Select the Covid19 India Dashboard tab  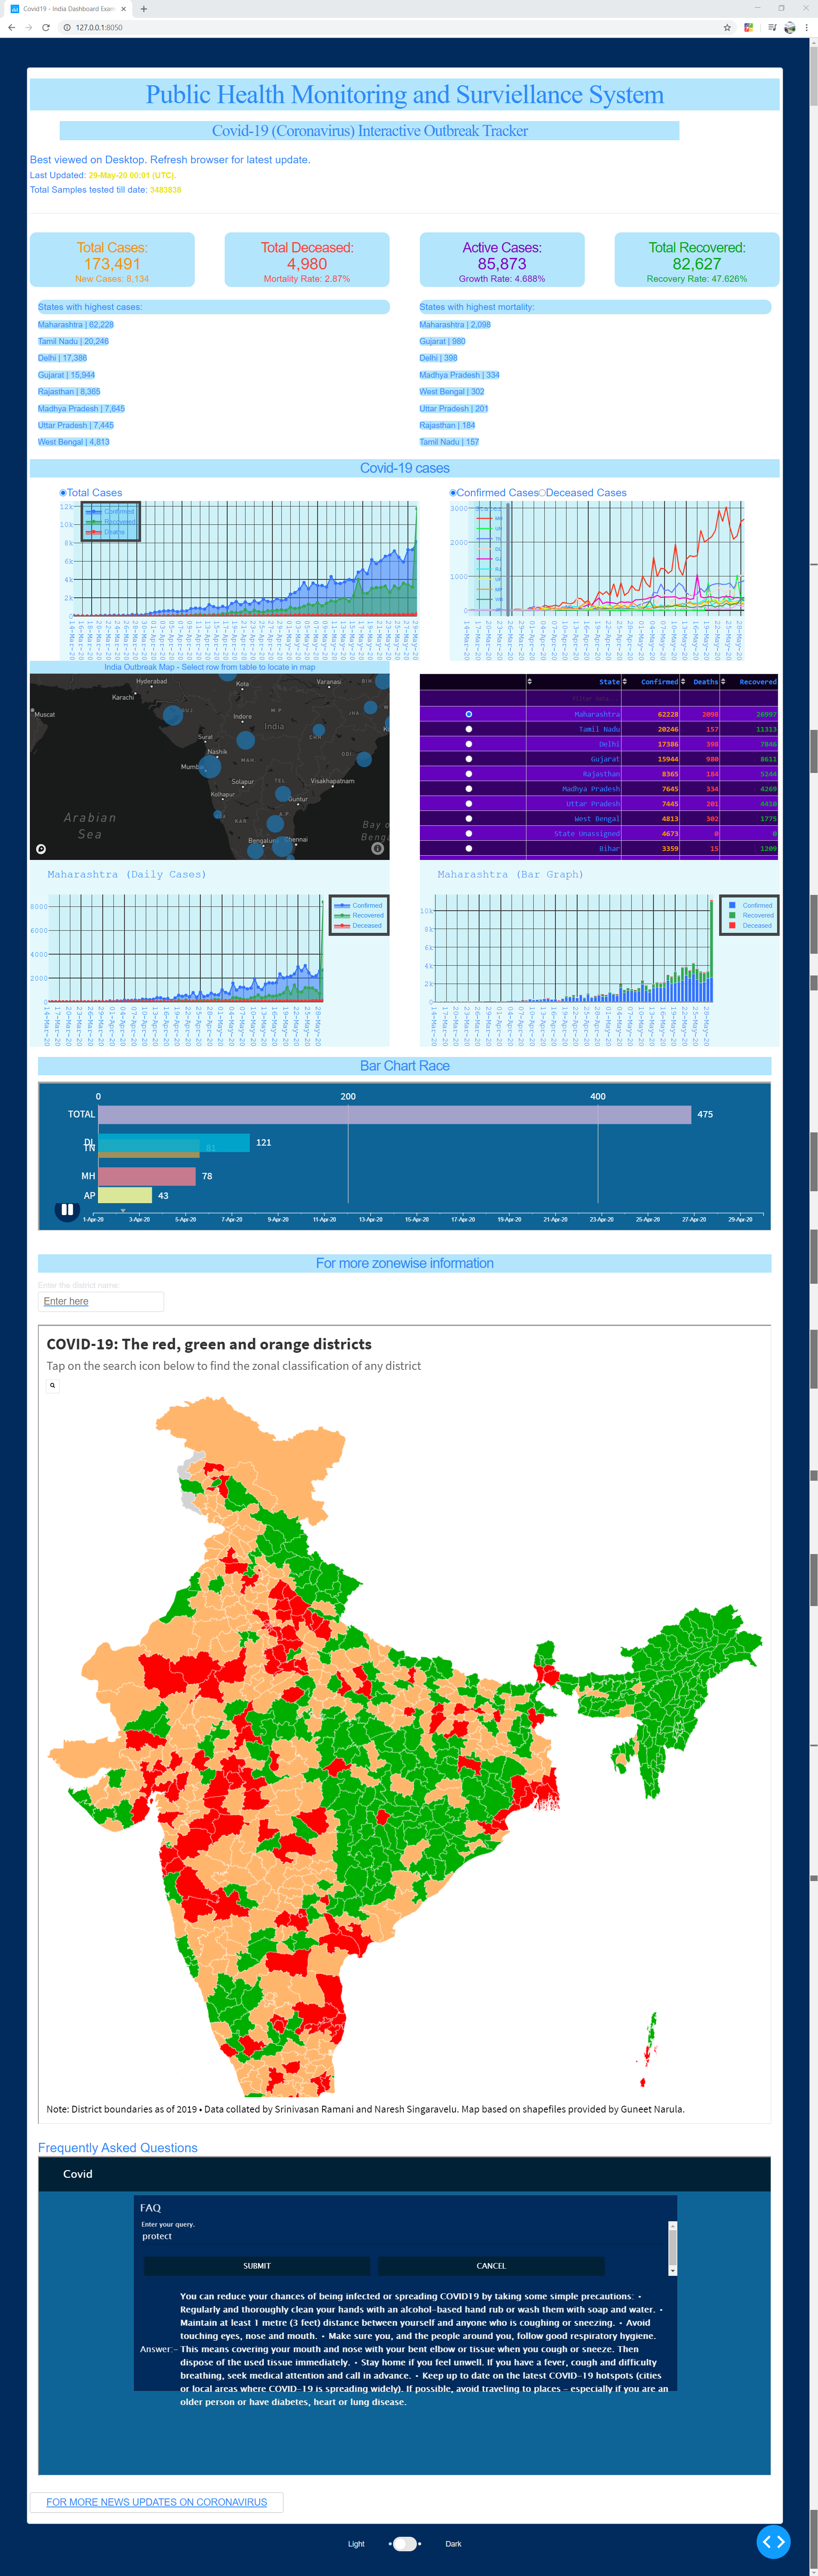[68, 9]
